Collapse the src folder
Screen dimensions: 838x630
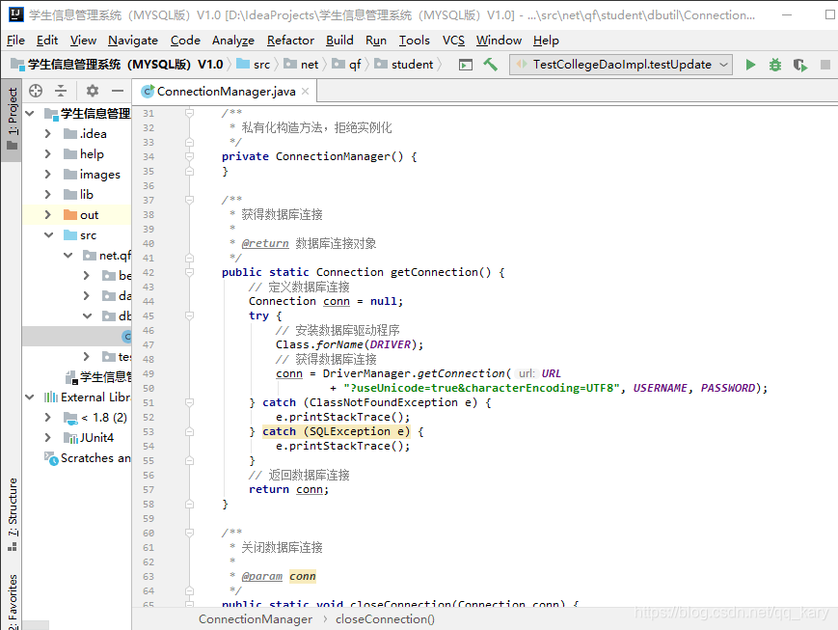(48, 235)
